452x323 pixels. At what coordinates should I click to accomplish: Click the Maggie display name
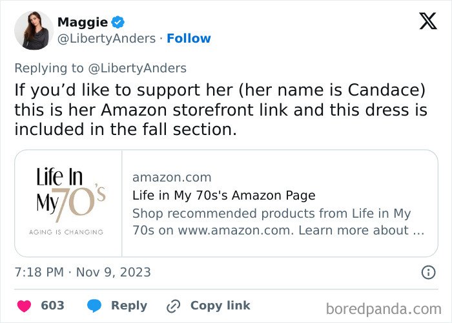click(x=83, y=22)
